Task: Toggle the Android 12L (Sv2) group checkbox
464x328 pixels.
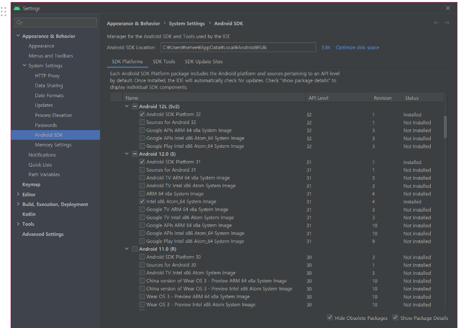Action: pos(134,106)
